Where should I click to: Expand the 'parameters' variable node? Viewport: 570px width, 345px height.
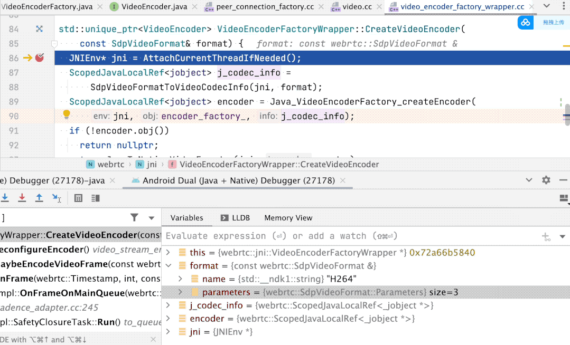click(x=180, y=292)
